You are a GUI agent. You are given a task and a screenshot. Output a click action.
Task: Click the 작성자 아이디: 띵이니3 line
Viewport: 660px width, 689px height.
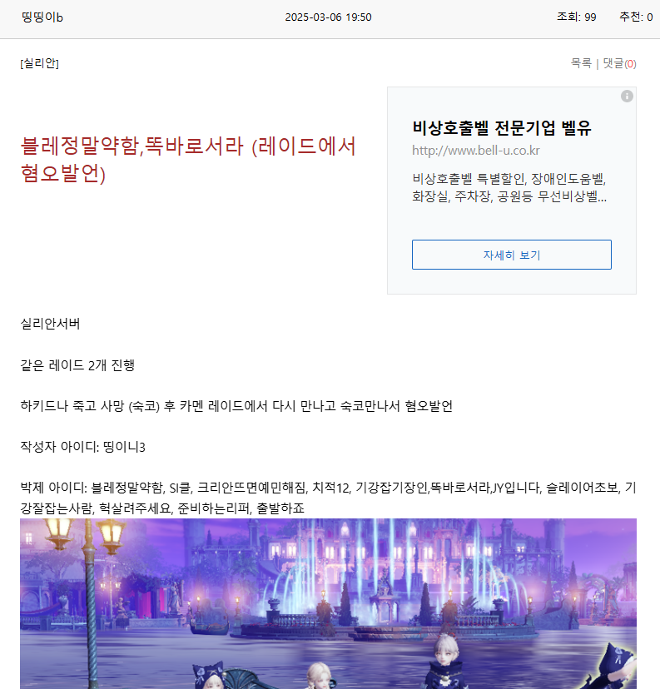[x=82, y=447]
